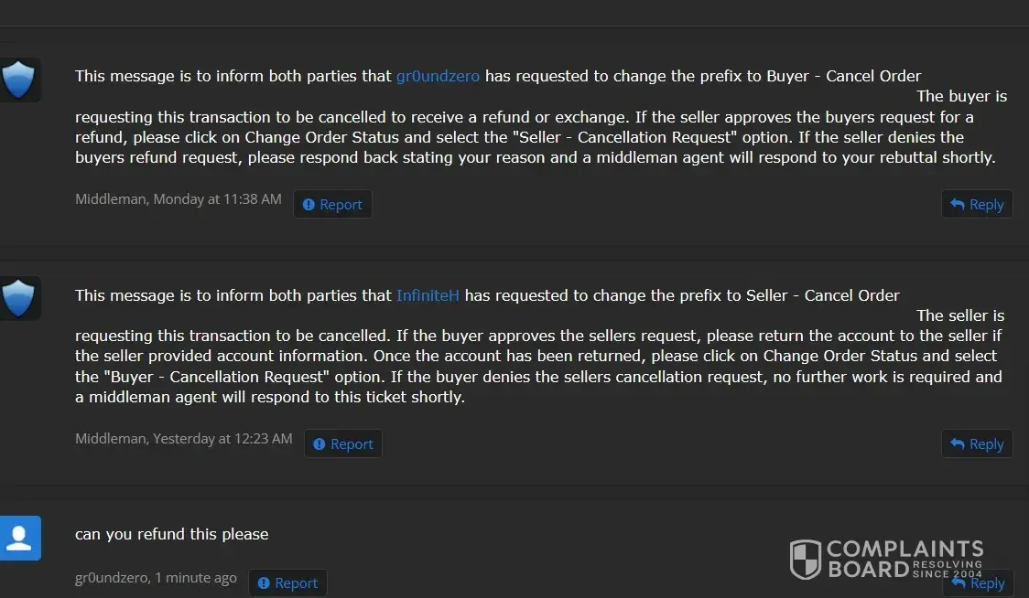Report gr0undzero's refund message
The height and width of the screenshot is (598, 1029).
coord(287,583)
